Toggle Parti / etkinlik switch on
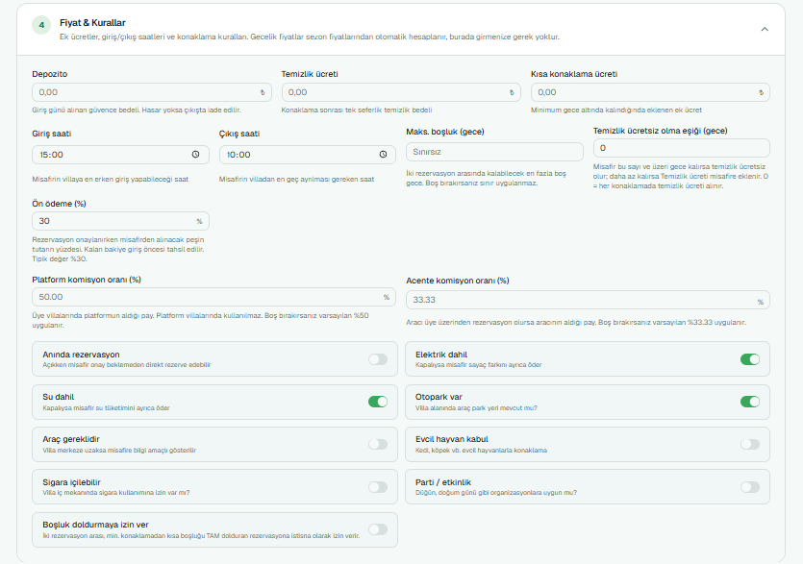This screenshot has width=803, height=564. click(x=750, y=487)
